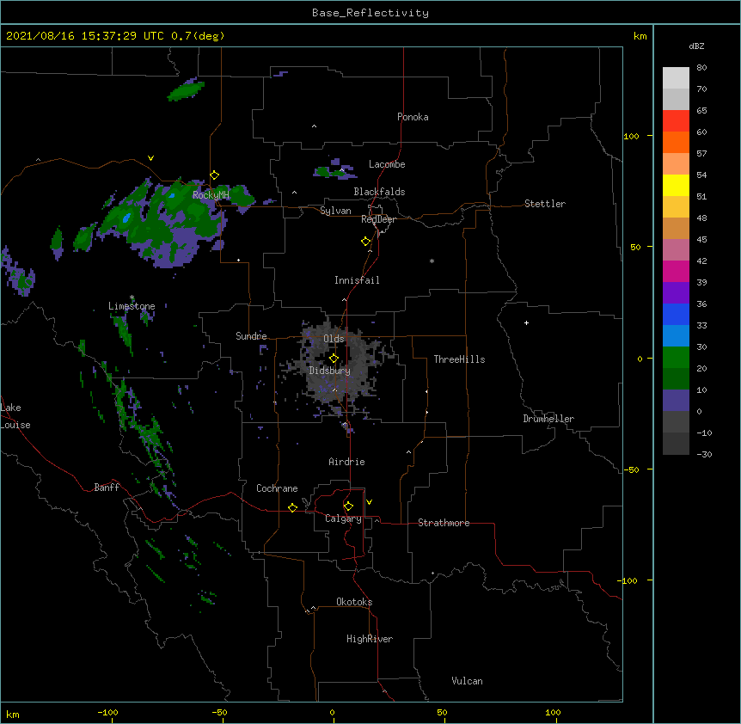Click the orange 60 dBZ legend swatch
Viewport: 741px width, 724px height.
point(676,142)
